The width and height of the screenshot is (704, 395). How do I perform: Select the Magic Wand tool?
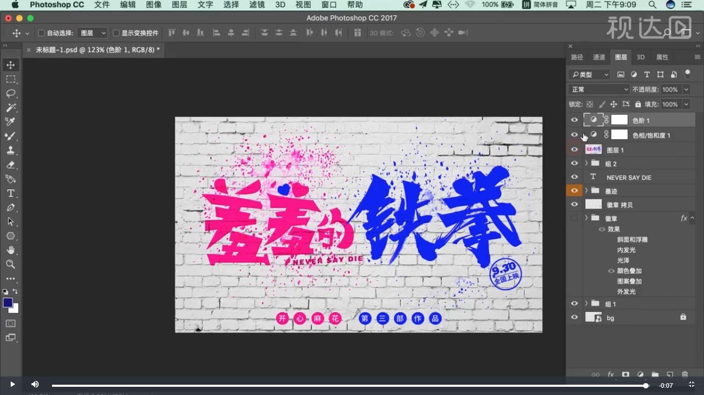tap(10, 107)
